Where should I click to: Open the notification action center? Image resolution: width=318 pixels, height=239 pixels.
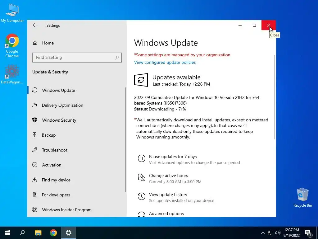pyautogui.click(x=308, y=233)
